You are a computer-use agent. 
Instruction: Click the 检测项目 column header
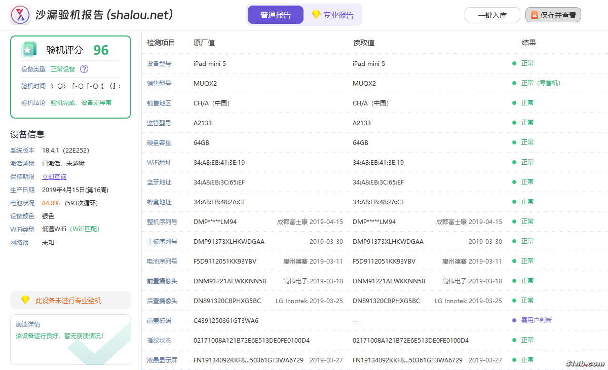click(161, 43)
